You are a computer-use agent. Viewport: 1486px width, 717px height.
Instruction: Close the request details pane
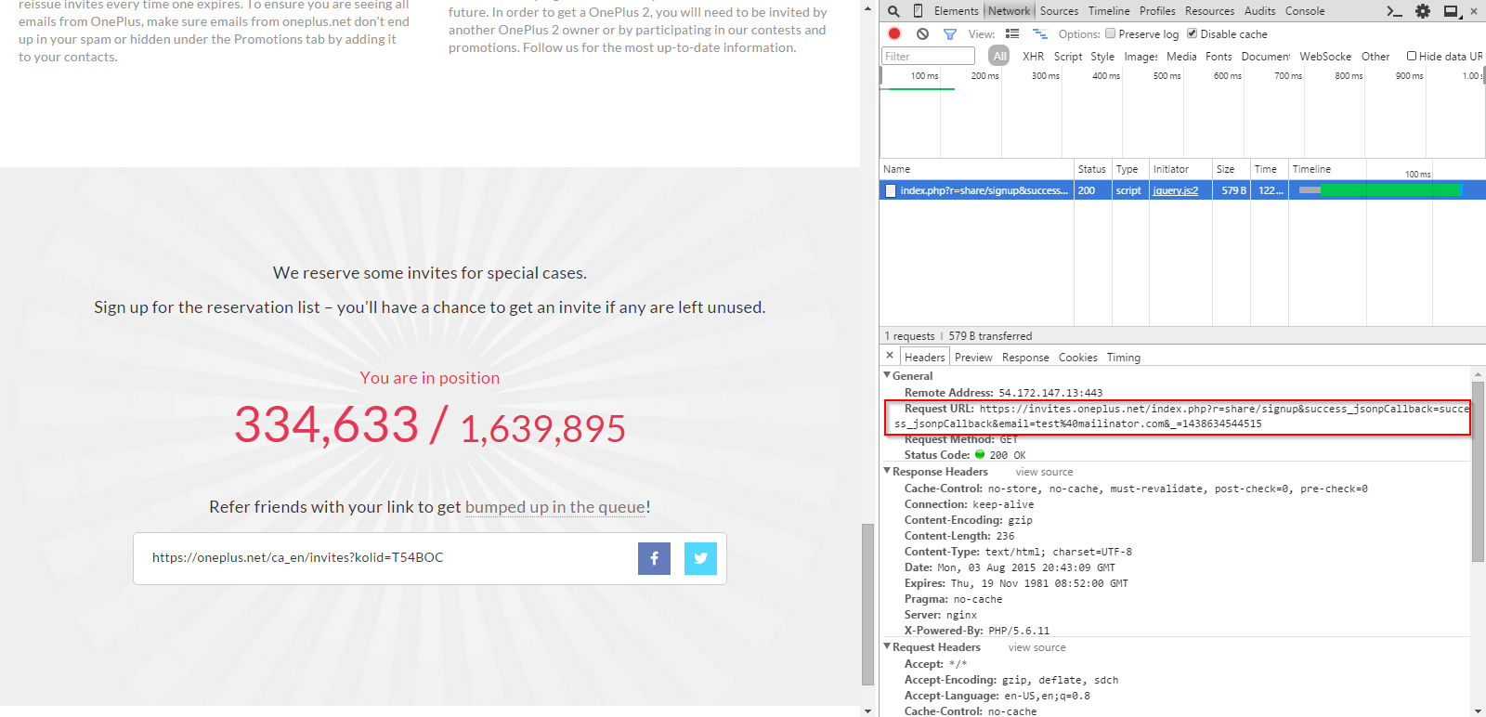click(890, 356)
